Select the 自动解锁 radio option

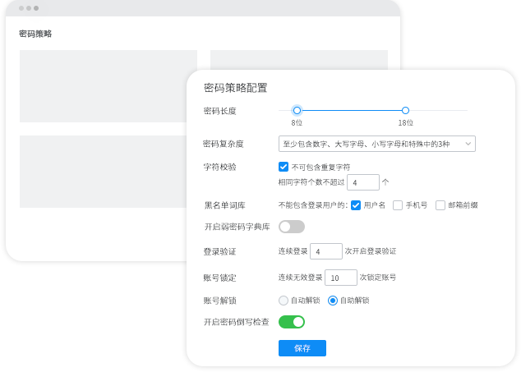coord(284,301)
